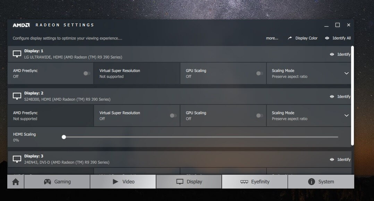This screenshot has width=374, height=201.
Task: Click the HDMI Scaling slider handle
Action: pyautogui.click(x=64, y=137)
